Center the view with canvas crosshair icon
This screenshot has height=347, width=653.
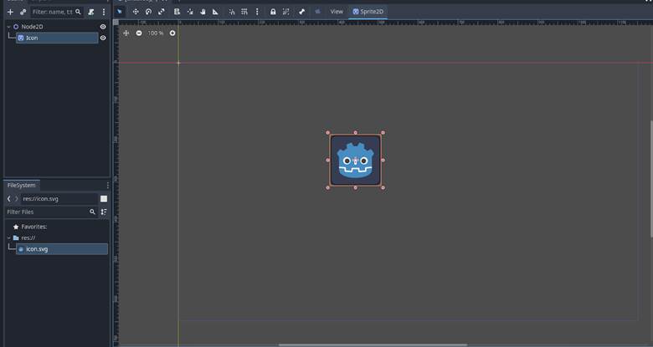[x=126, y=33]
